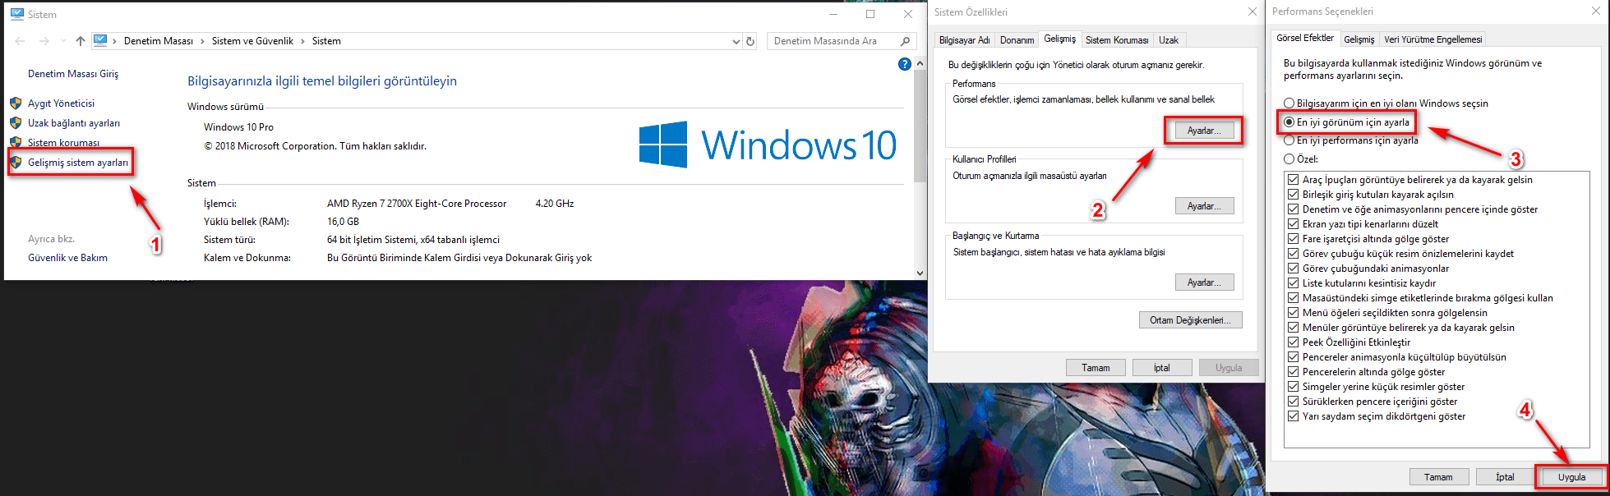Toggle Fare işaretçisi altında gölge göster
Screen dimensions: 1610x496
click(x=1294, y=239)
